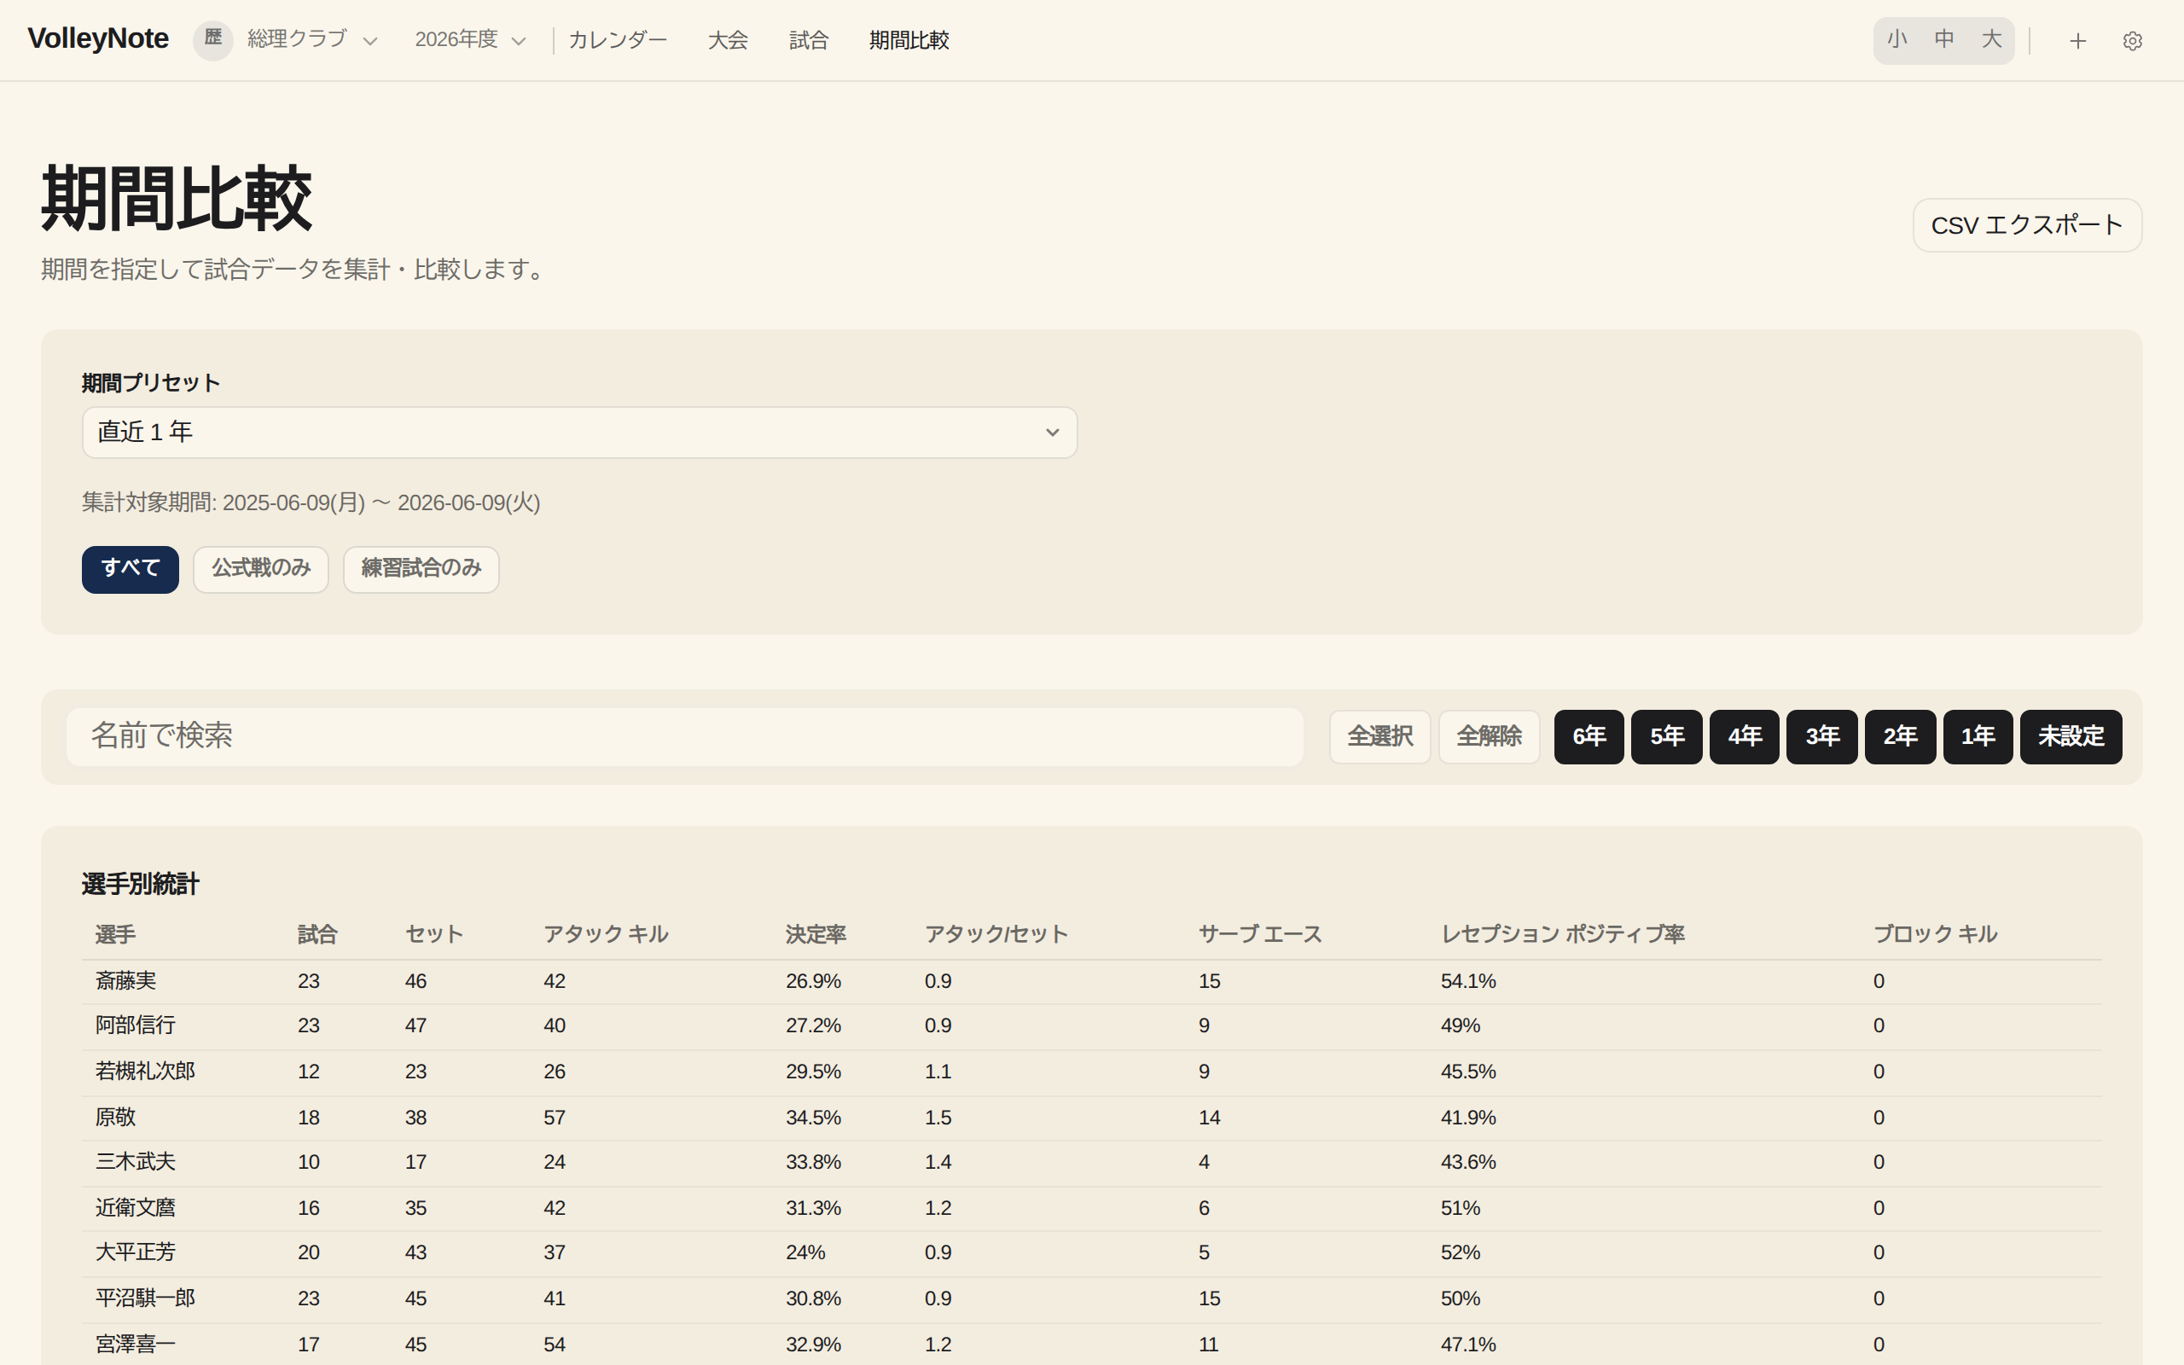Go to the 大会 tab
The width and height of the screenshot is (2184, 1365).
pos(728,41)
